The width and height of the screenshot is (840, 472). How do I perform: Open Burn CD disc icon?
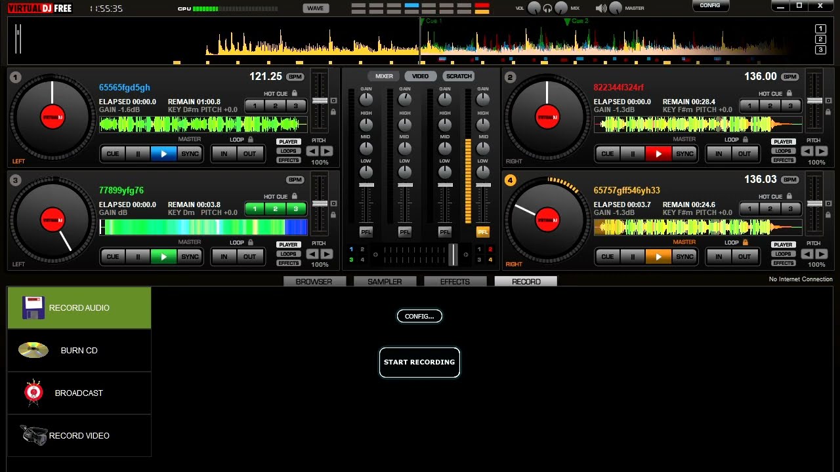(x=33, y=350)
